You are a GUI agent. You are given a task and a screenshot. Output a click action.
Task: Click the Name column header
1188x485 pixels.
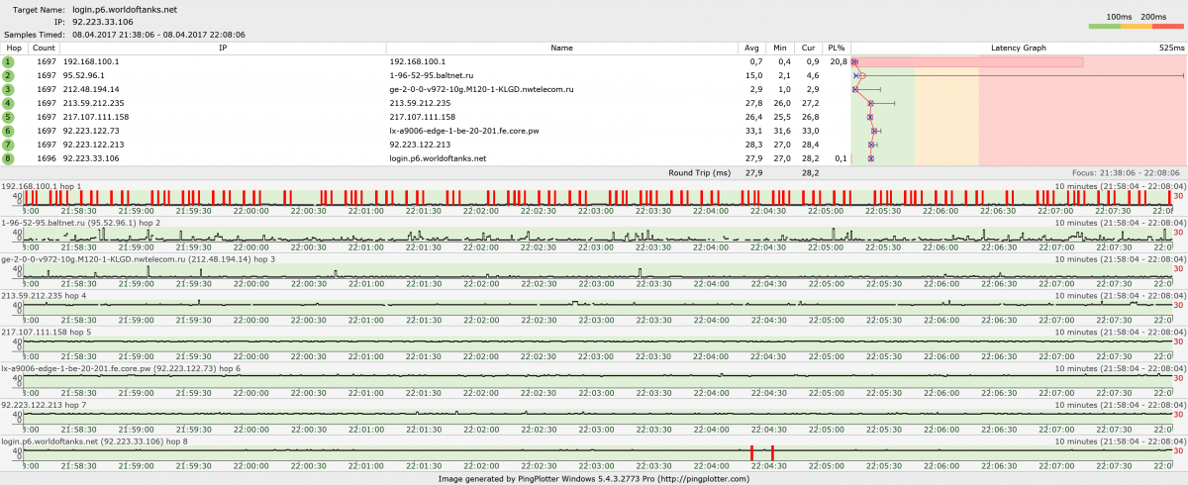tap(561, 48)
